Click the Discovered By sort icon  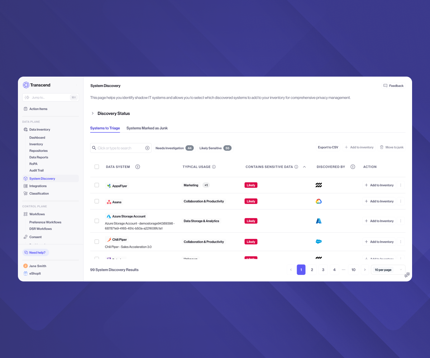(353, 167)
